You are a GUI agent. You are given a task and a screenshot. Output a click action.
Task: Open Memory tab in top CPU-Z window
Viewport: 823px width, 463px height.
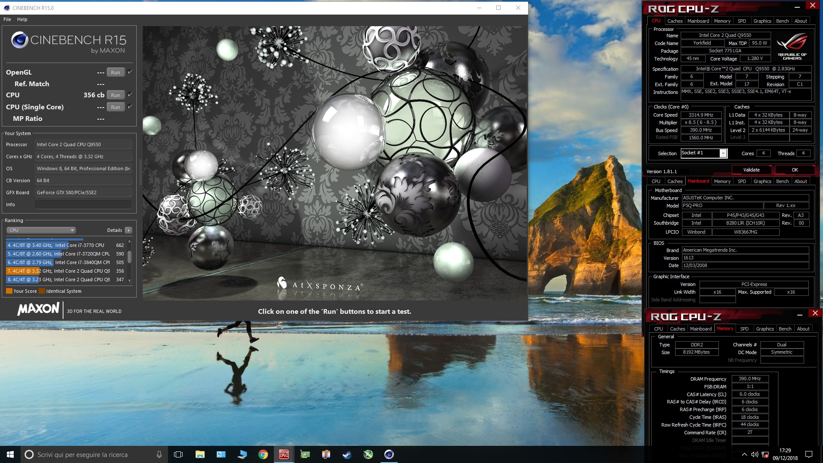coord(722,21)
